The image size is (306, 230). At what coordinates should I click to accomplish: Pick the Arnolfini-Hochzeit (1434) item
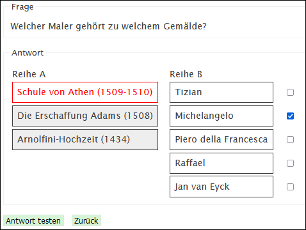point(85,140)
